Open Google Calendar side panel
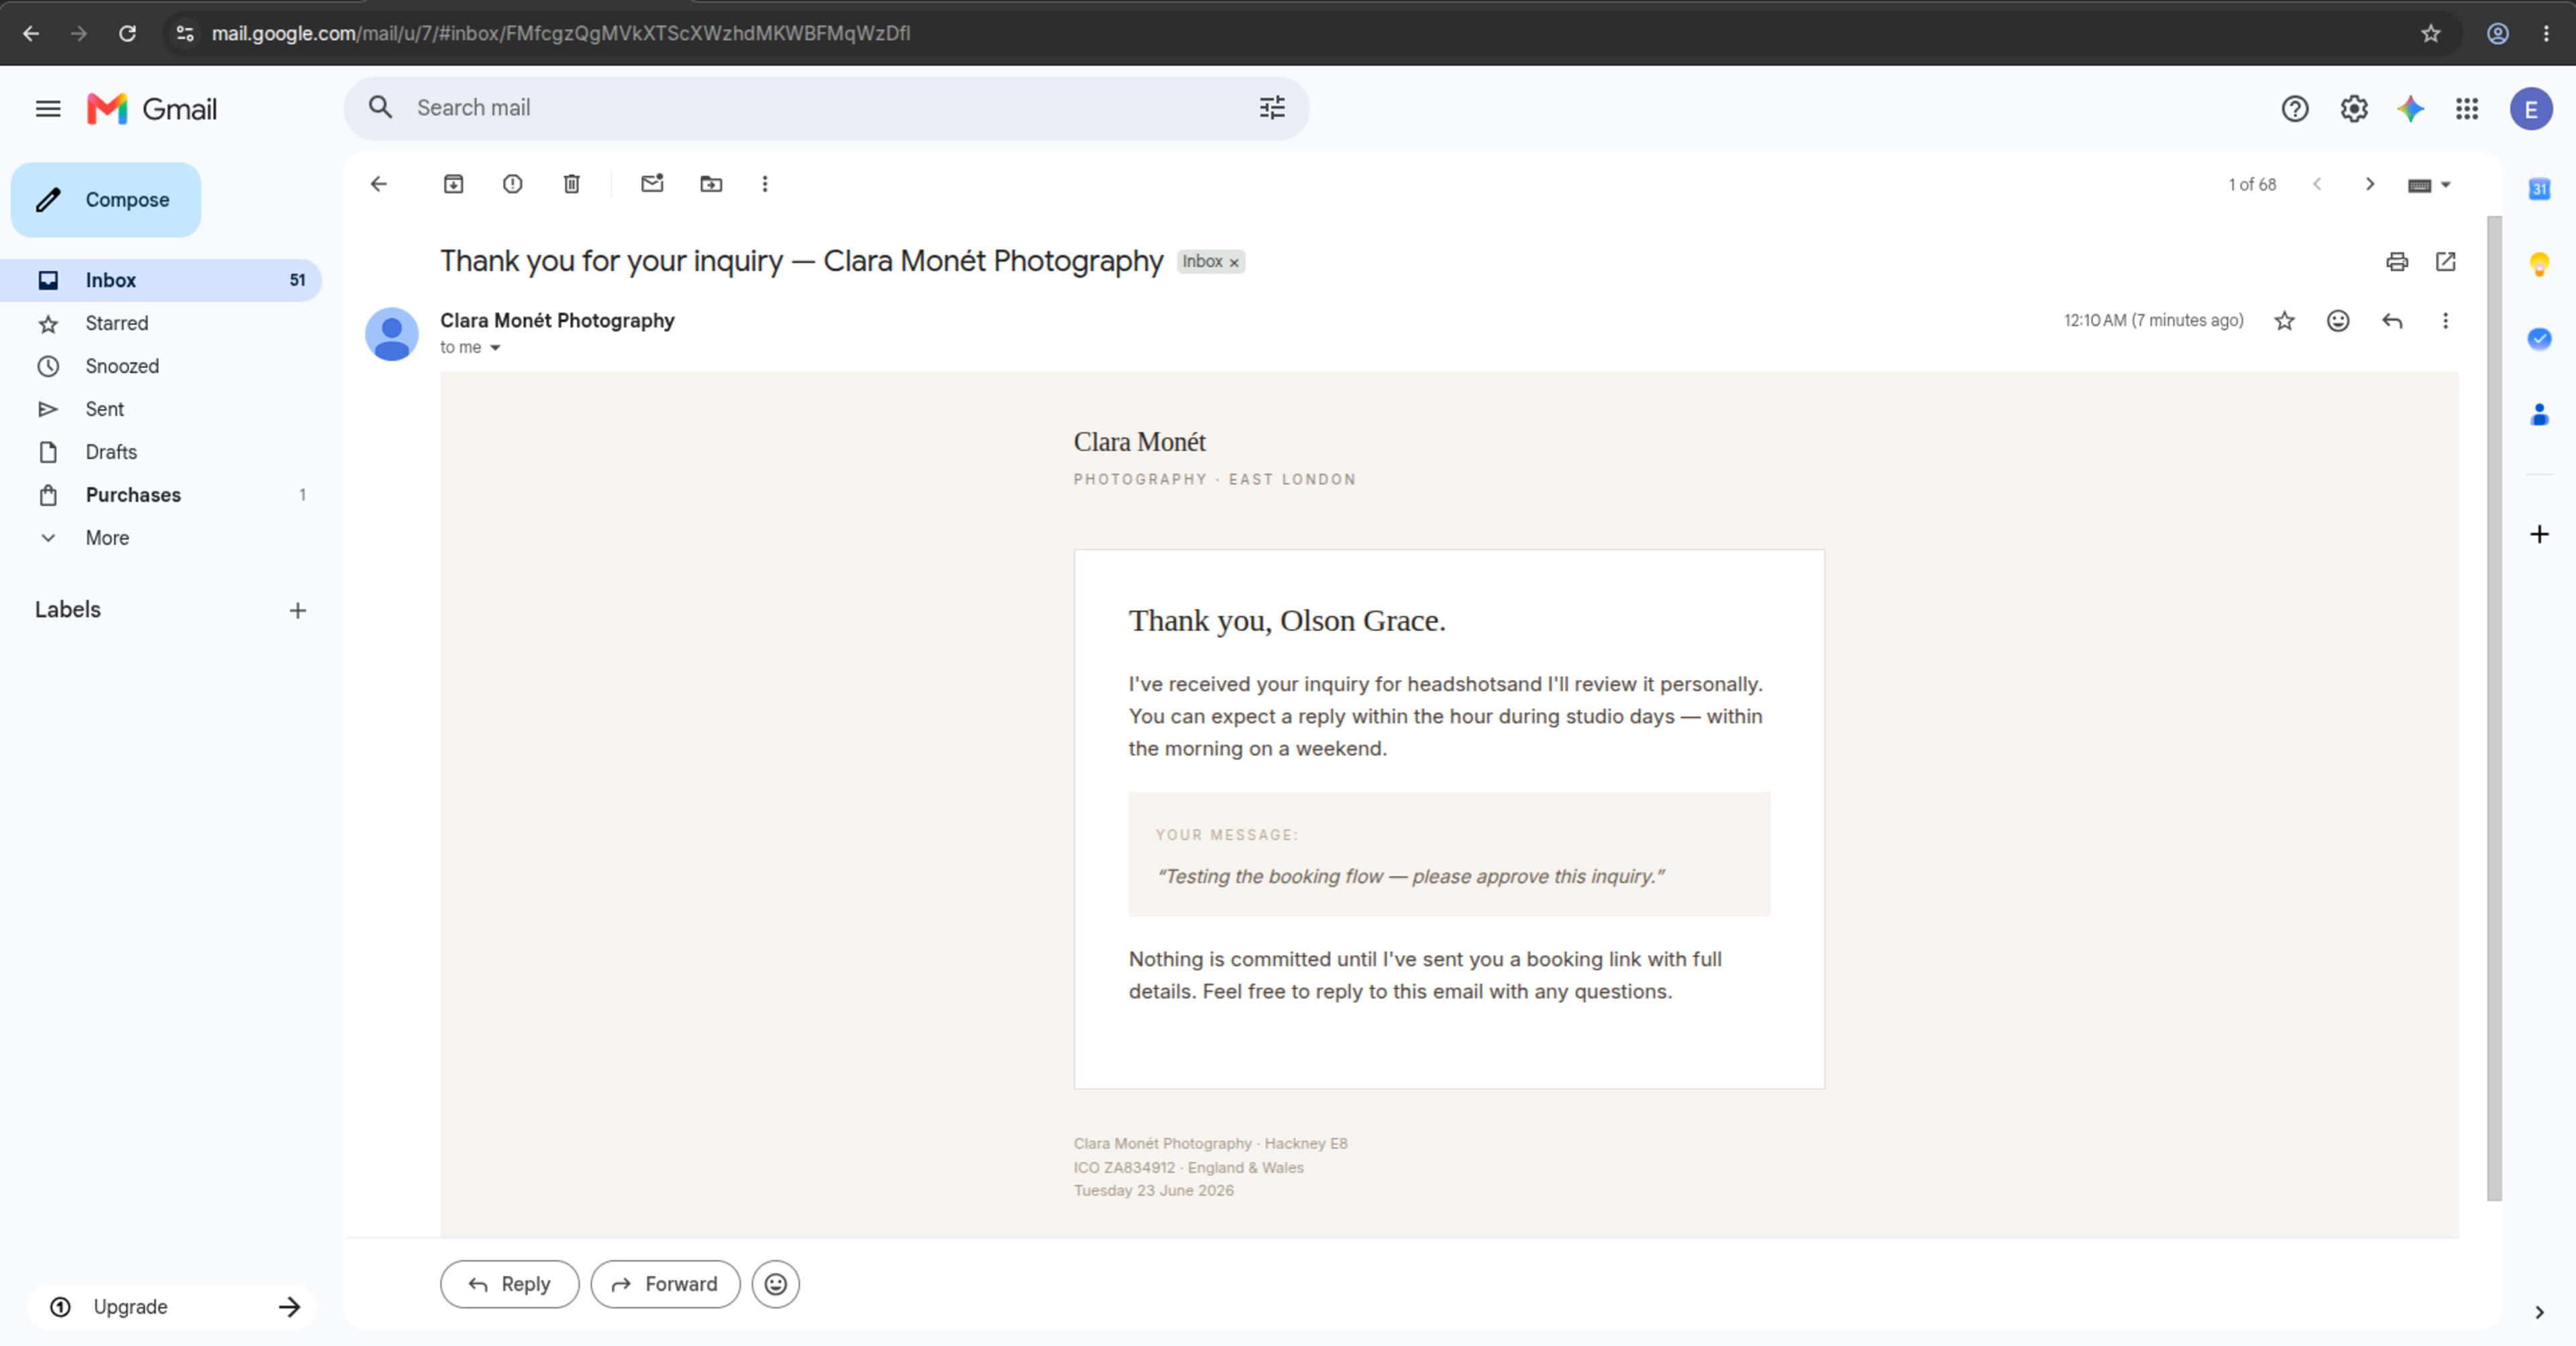This screenshot has height=1346, width=2576. (2540, 189)
